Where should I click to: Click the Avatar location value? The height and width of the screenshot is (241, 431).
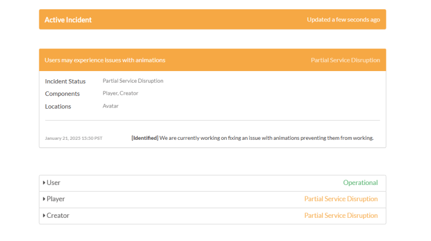click(110, 106)
